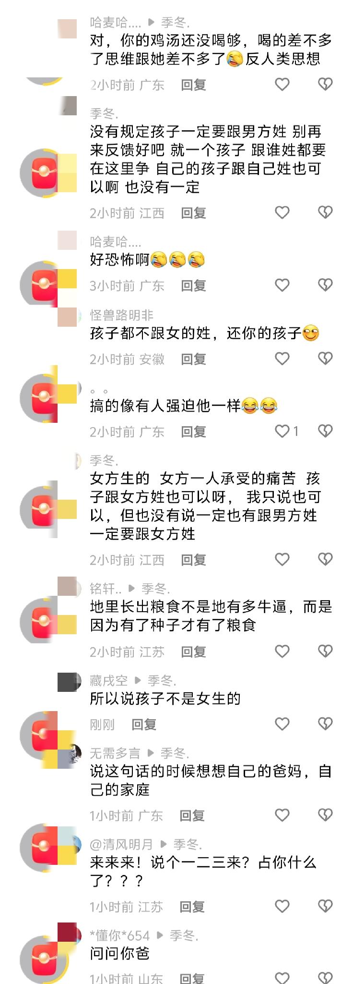Toggle dislike on 搞的像有人强迫他一样 comment
This screenshot has height=984, width=353.
coord(325,431)
